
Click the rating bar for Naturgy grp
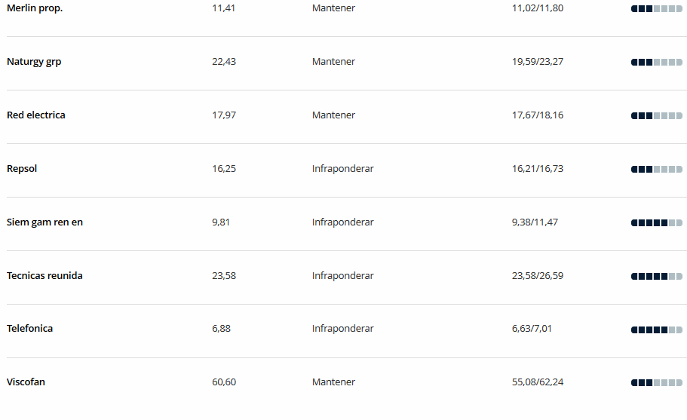click(656, 62)
